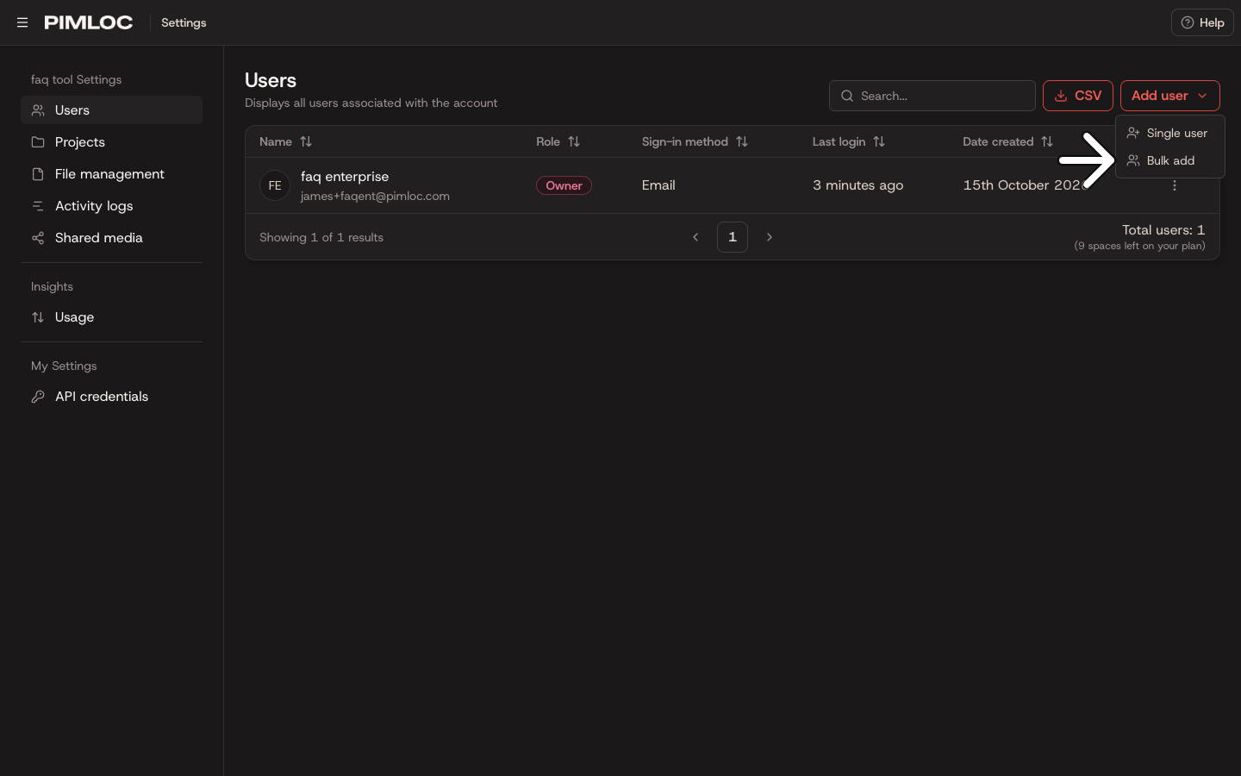Open row actions for faq enterprise
1241x776 pixels.
1175,185
